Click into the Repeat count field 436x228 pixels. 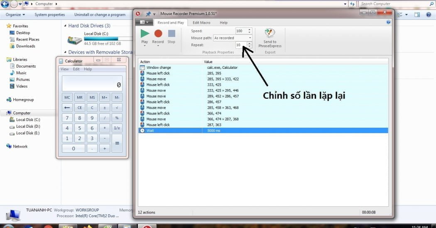coord(241,45)
